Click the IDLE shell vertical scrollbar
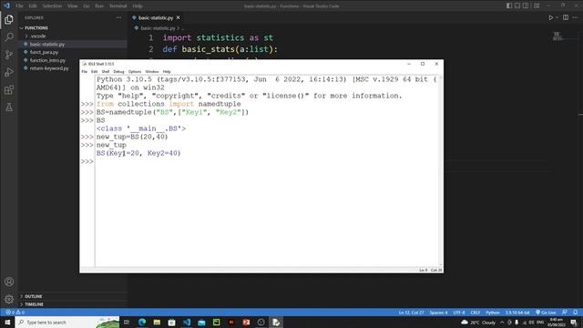The height and width of the screenshot is (328, 583). pos(441,171)
